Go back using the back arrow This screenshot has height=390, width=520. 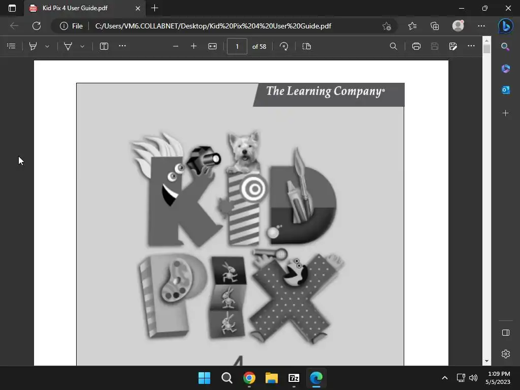(x=14, y=26)
